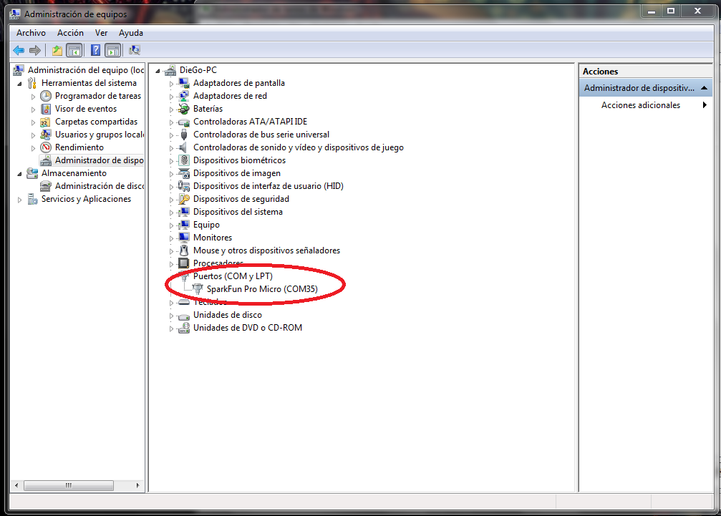Select Administrador de dispositivos in the left tree
This screenshot has width=721, height=516.
point(91,160)
